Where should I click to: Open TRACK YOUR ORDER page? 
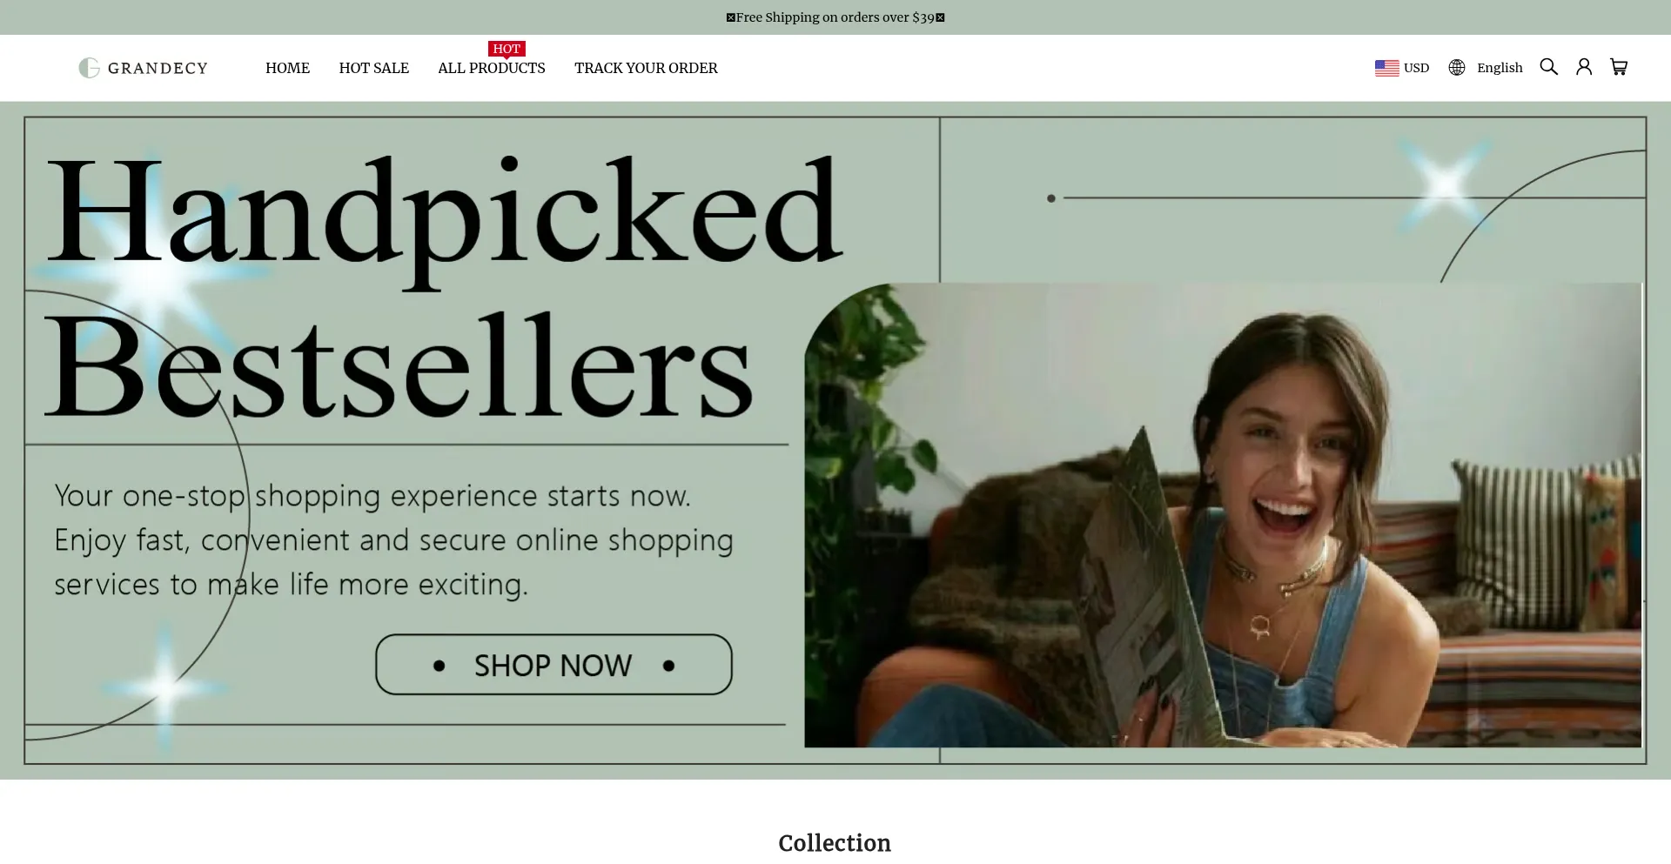coord(646,68)
